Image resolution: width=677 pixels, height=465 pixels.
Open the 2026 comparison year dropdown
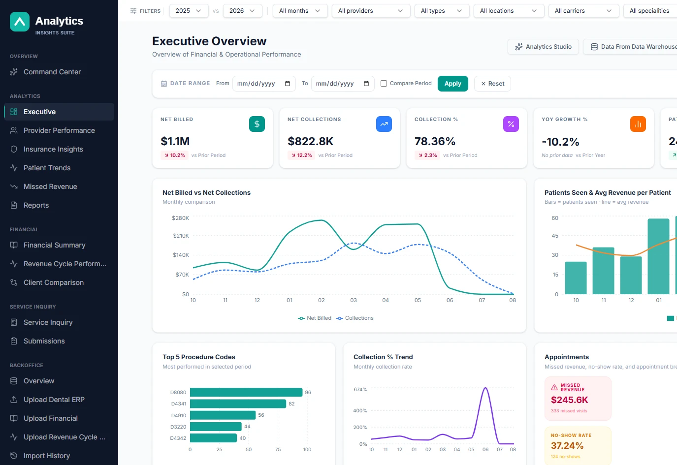pyautogui.click(x=243, y=11)
